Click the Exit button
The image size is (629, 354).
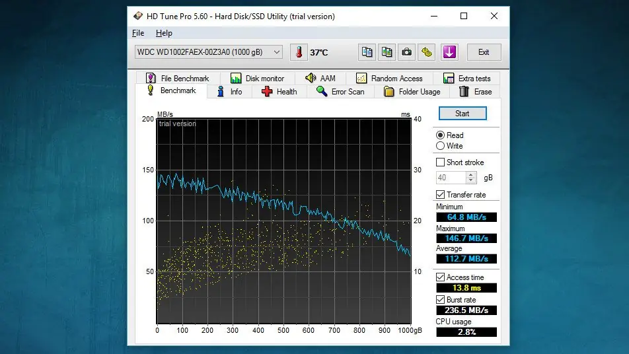pos(484,52)
